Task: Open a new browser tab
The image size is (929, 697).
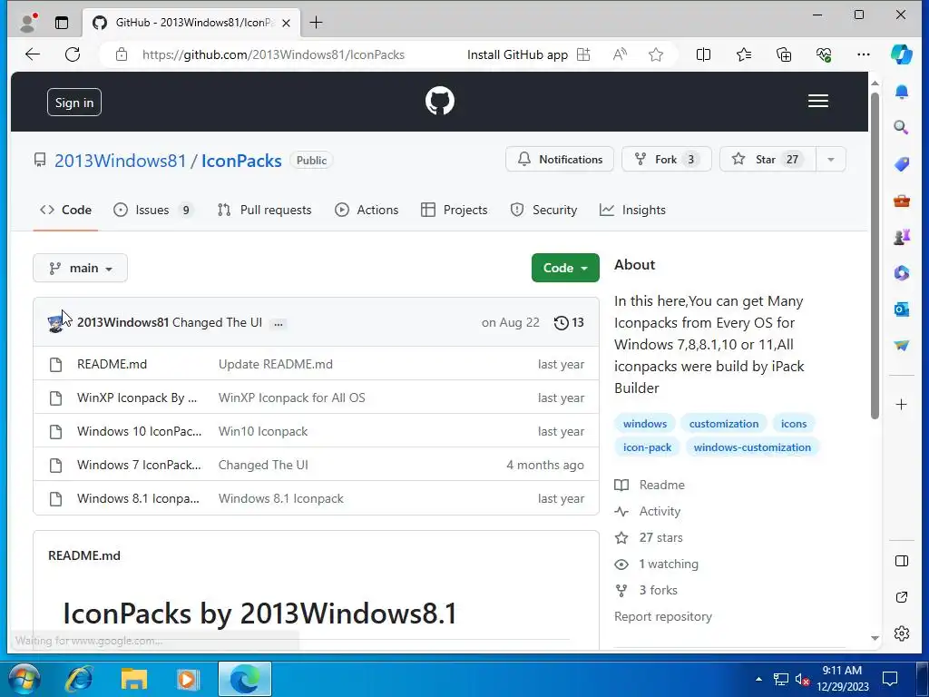Action: pos(316,23)
